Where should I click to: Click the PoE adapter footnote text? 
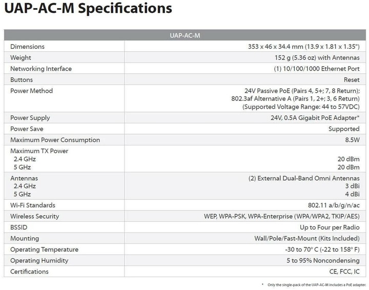tap(317, 285)
